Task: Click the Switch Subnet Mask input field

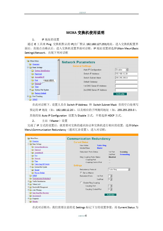Action: click(x=126, y=78)
